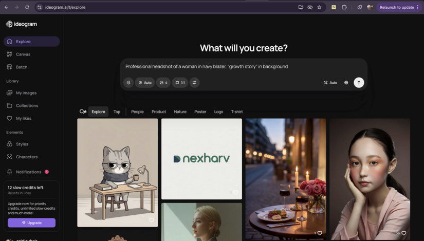Switch to the Poster tab
Screen dimensions: 424x241
click(200, 112)
